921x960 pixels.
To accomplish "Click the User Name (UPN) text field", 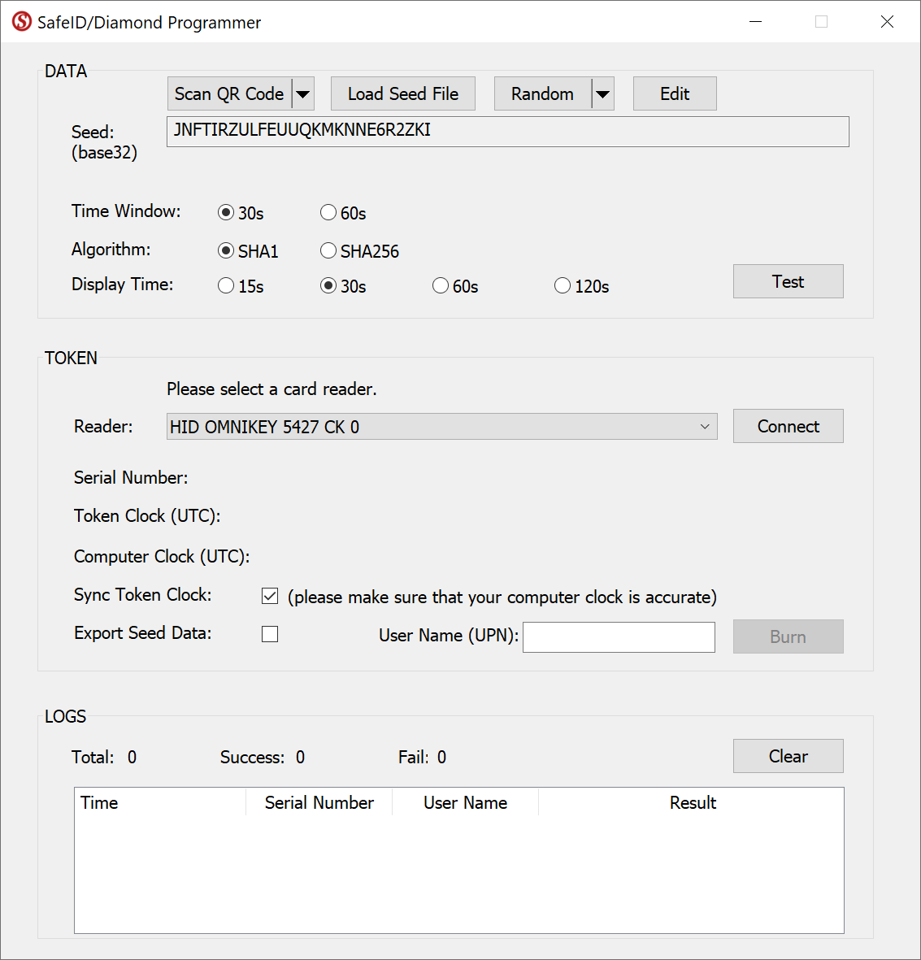I will point(619,637).
